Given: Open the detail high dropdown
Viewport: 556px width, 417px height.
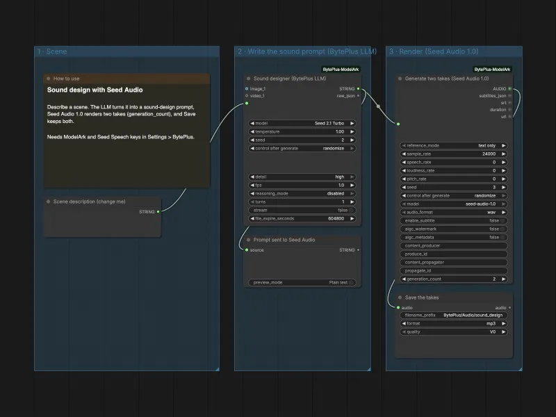Looking at the screenshot, I should click(302, 177).
